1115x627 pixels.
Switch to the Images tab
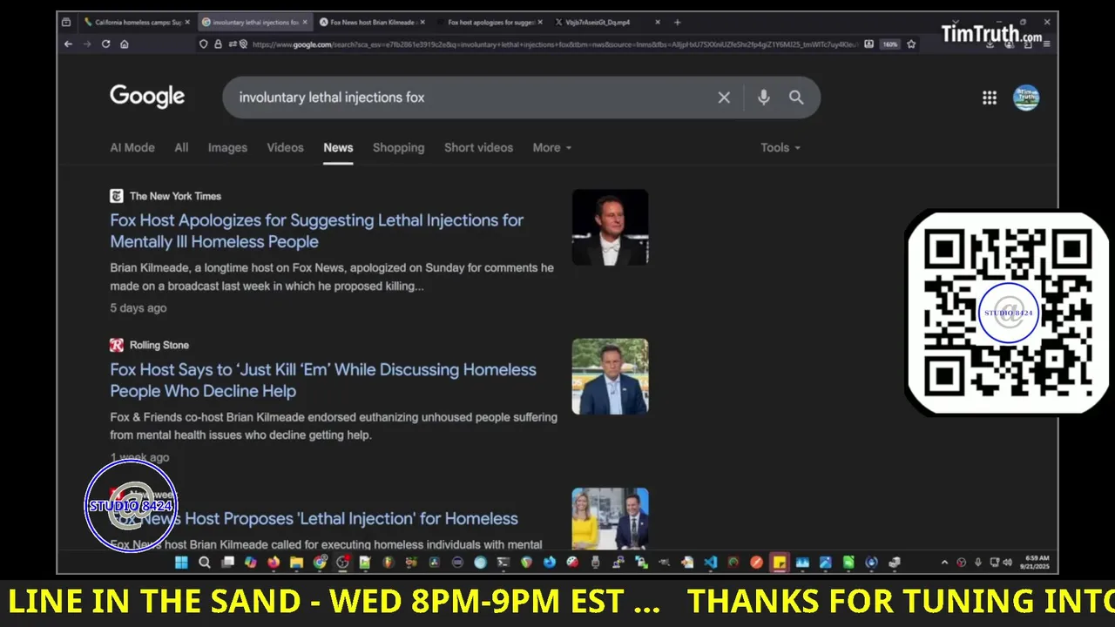pos(227,147)
